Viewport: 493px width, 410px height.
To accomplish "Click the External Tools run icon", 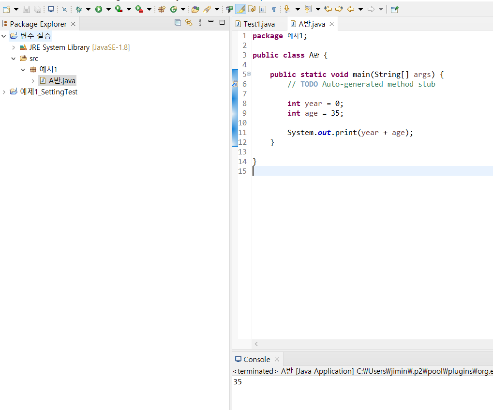I will pyautogui.click(x=139, y=10).
